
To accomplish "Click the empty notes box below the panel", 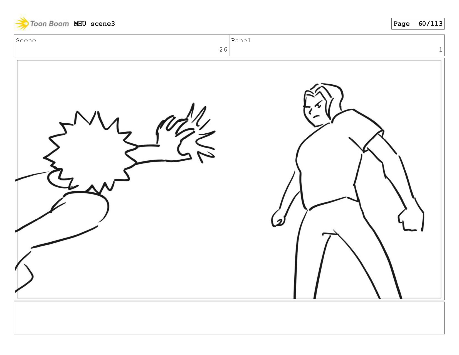I will pos(229,318).
